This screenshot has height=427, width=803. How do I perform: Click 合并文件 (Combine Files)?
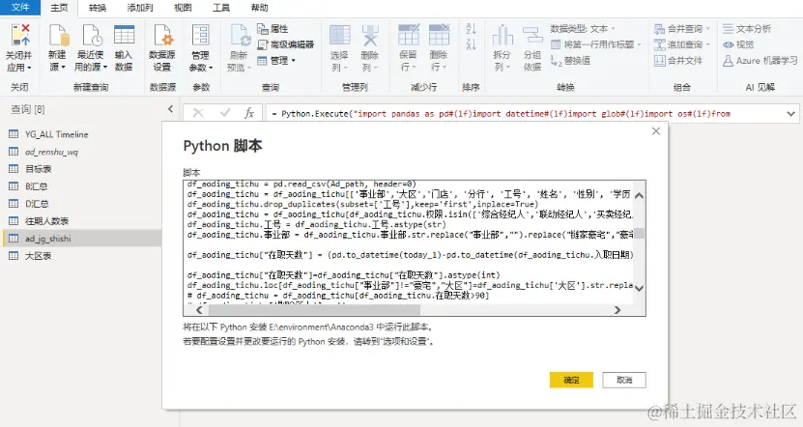(x=678, y=61)
